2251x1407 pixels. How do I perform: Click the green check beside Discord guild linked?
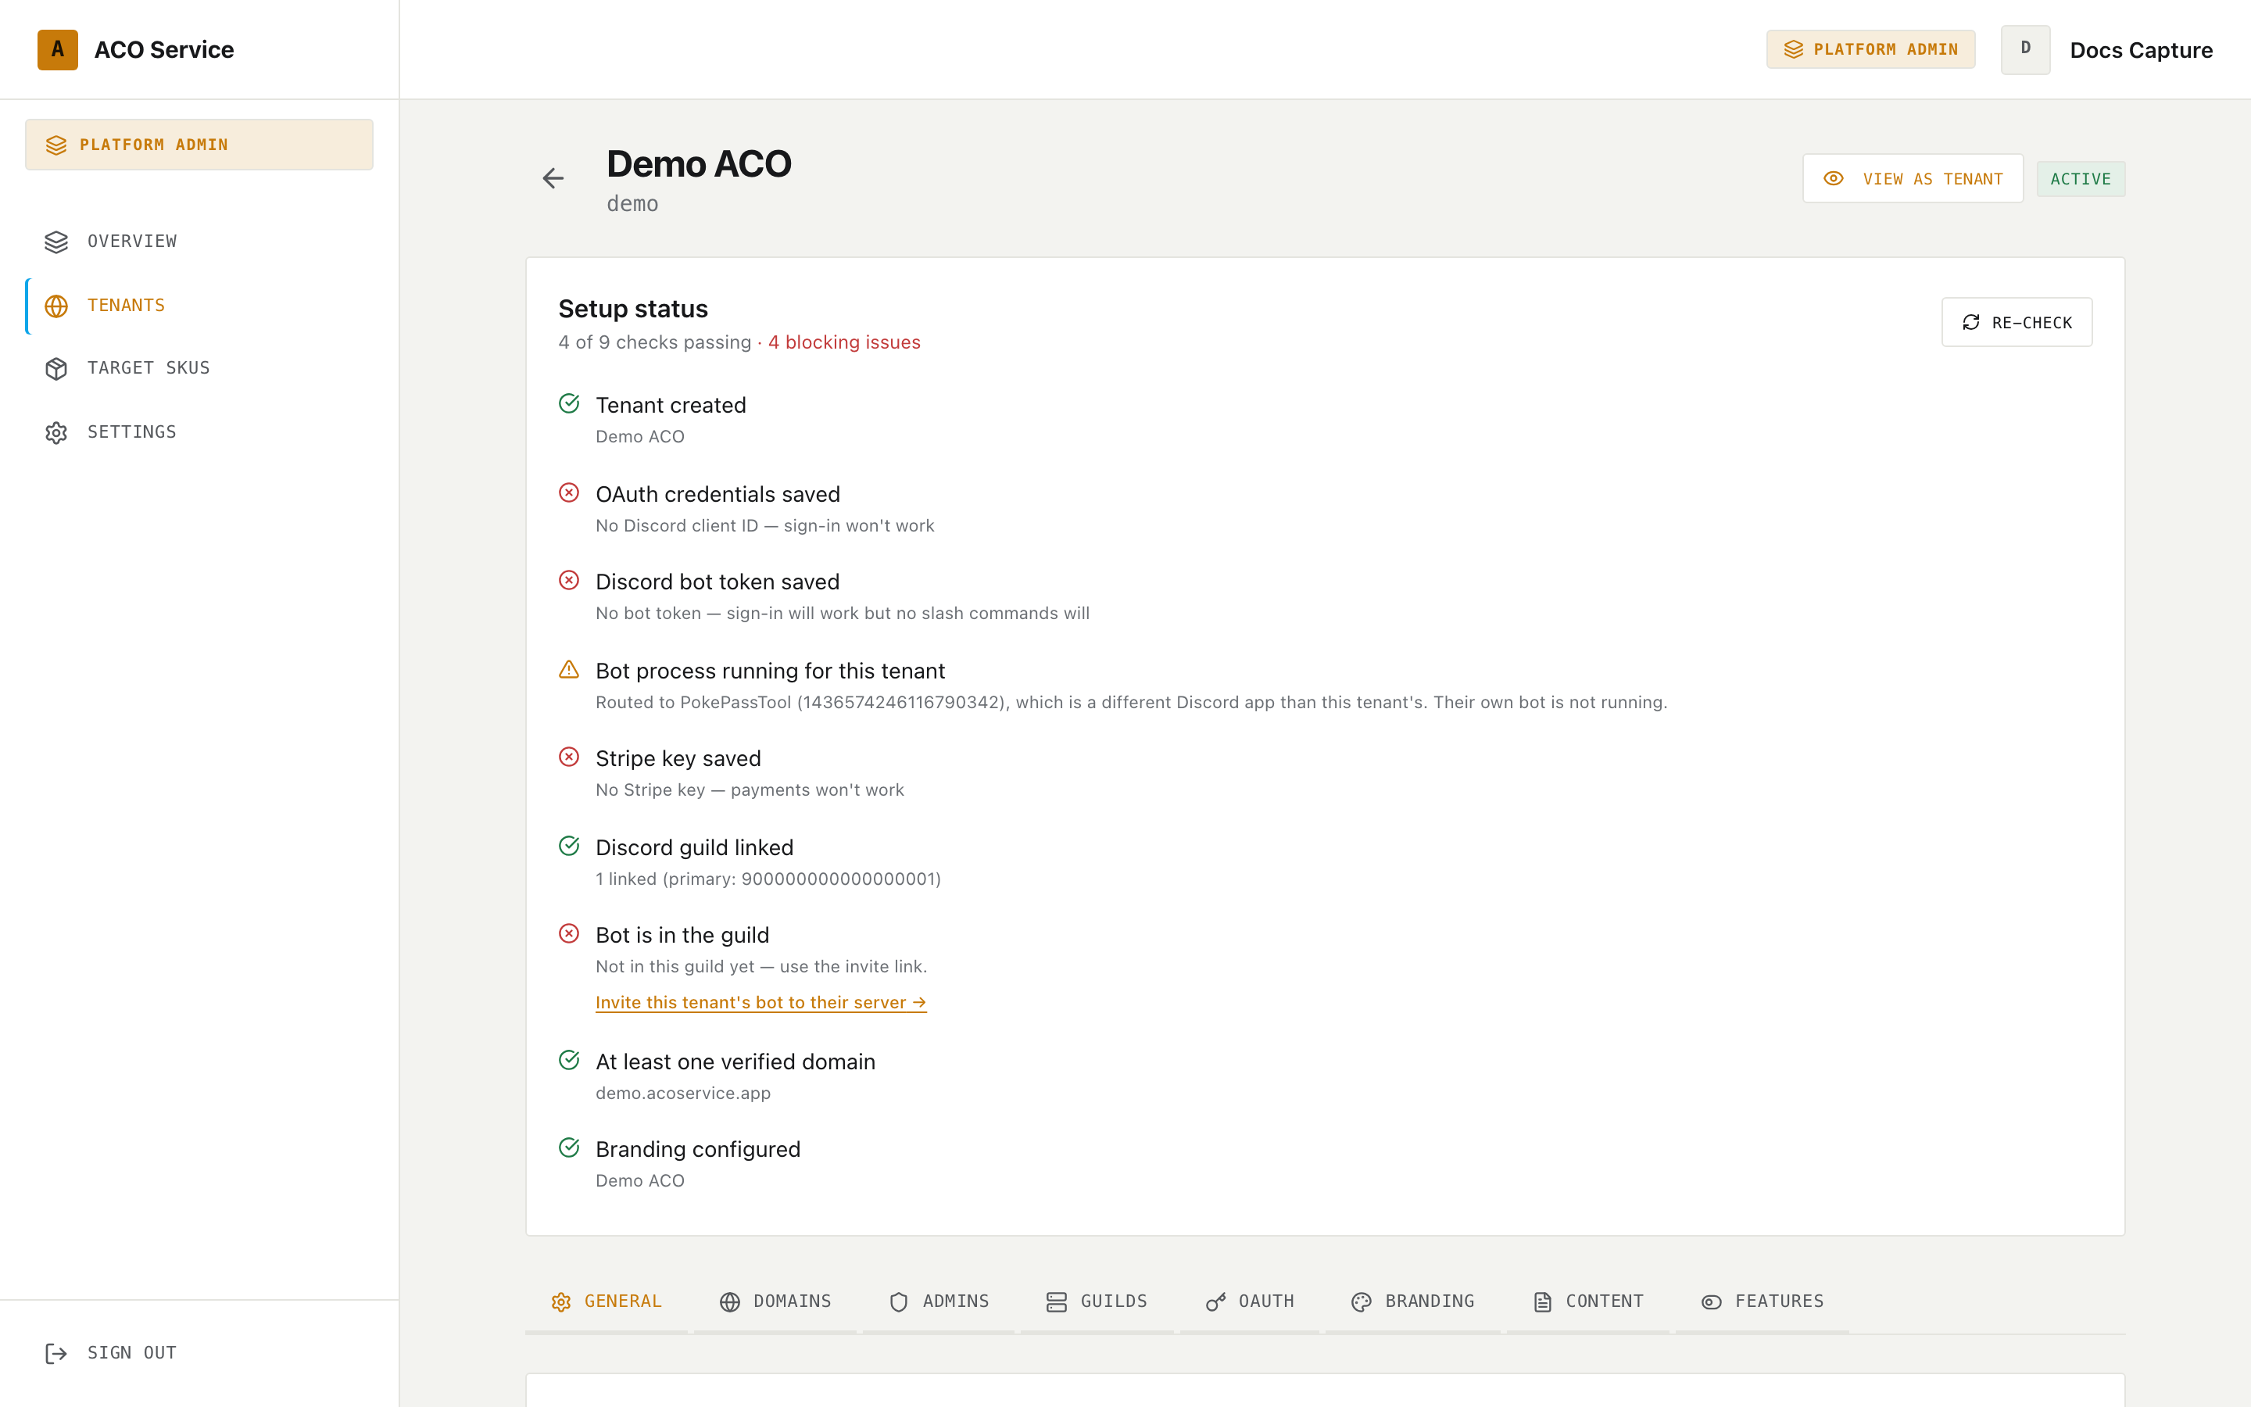pyautogui.click(x=569, y=846)
